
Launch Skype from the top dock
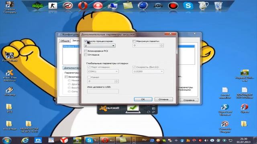188,6
